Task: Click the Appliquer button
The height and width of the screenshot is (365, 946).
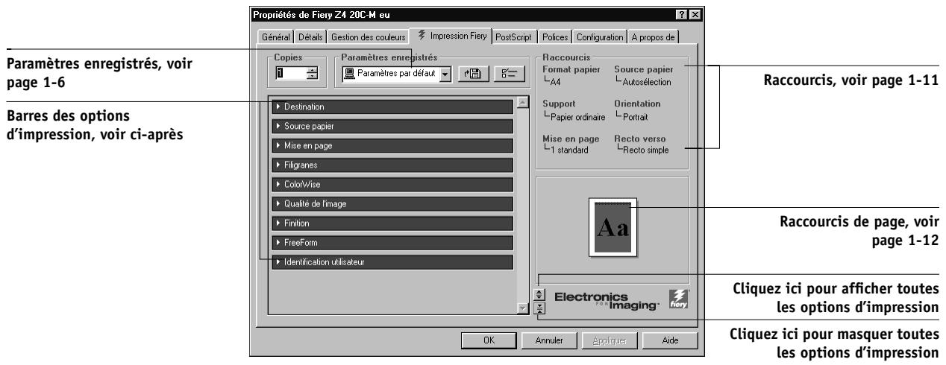Action: click(610, 340)
